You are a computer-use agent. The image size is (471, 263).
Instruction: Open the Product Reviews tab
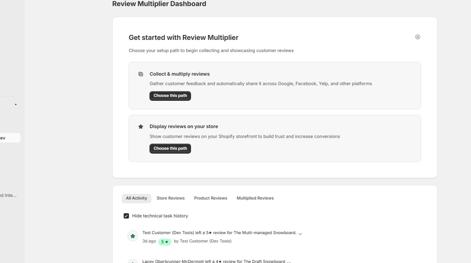pyautogui.click(x=211, y=198)
